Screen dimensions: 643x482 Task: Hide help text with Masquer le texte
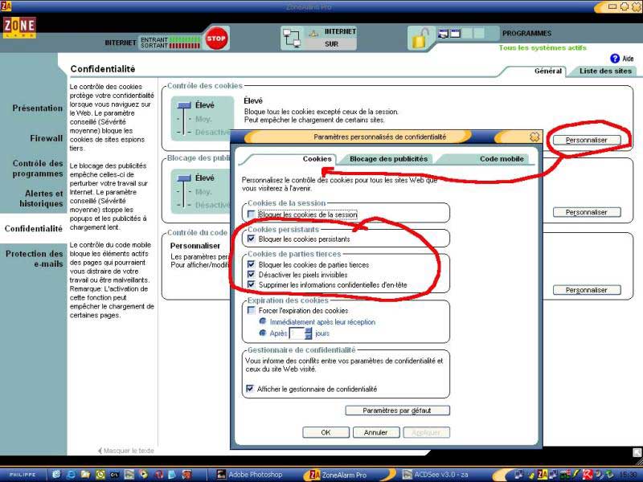(x=127, y=451)
